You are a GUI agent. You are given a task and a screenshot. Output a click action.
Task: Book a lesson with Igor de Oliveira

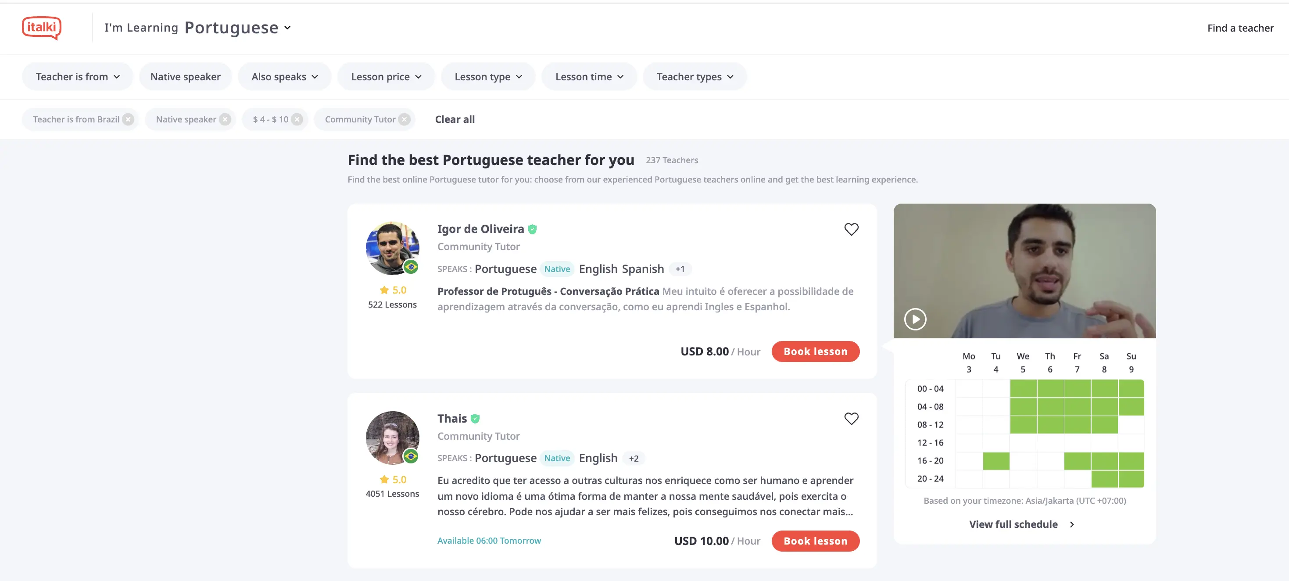click(815, 351)
